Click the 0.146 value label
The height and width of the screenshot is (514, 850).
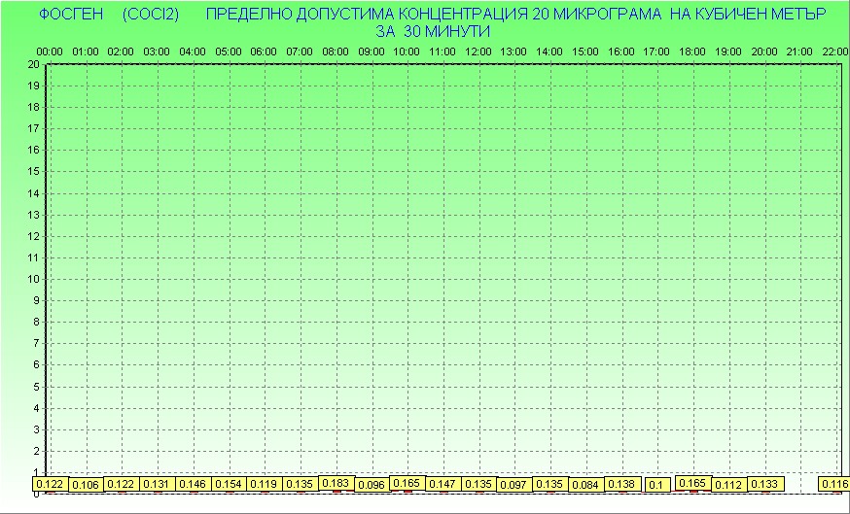(x=193, y=484)
